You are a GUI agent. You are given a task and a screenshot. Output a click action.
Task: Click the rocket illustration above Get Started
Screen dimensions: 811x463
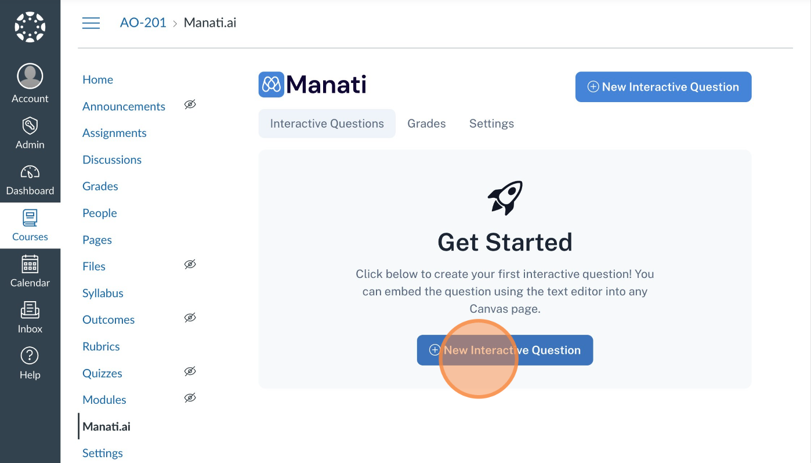[x=505, y=198]
